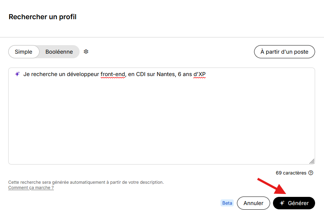Open the character count help icon
The image size is (324, 215).
tap(311, 173)
